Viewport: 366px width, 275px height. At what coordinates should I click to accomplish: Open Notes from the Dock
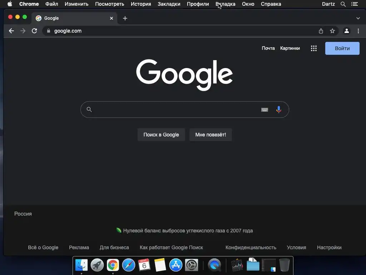(160, 265)
